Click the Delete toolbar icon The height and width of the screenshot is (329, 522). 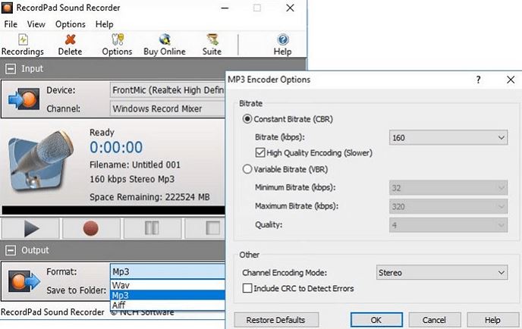[x=70, y=45]
